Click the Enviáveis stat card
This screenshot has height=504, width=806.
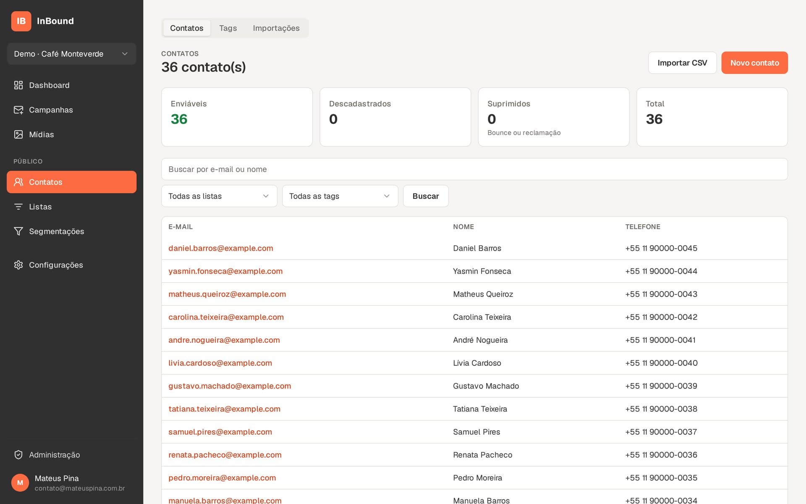(x=237, y=117)
